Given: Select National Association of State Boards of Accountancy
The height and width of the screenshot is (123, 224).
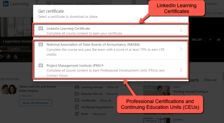Looking at the screenshot, I should (111, 49).
